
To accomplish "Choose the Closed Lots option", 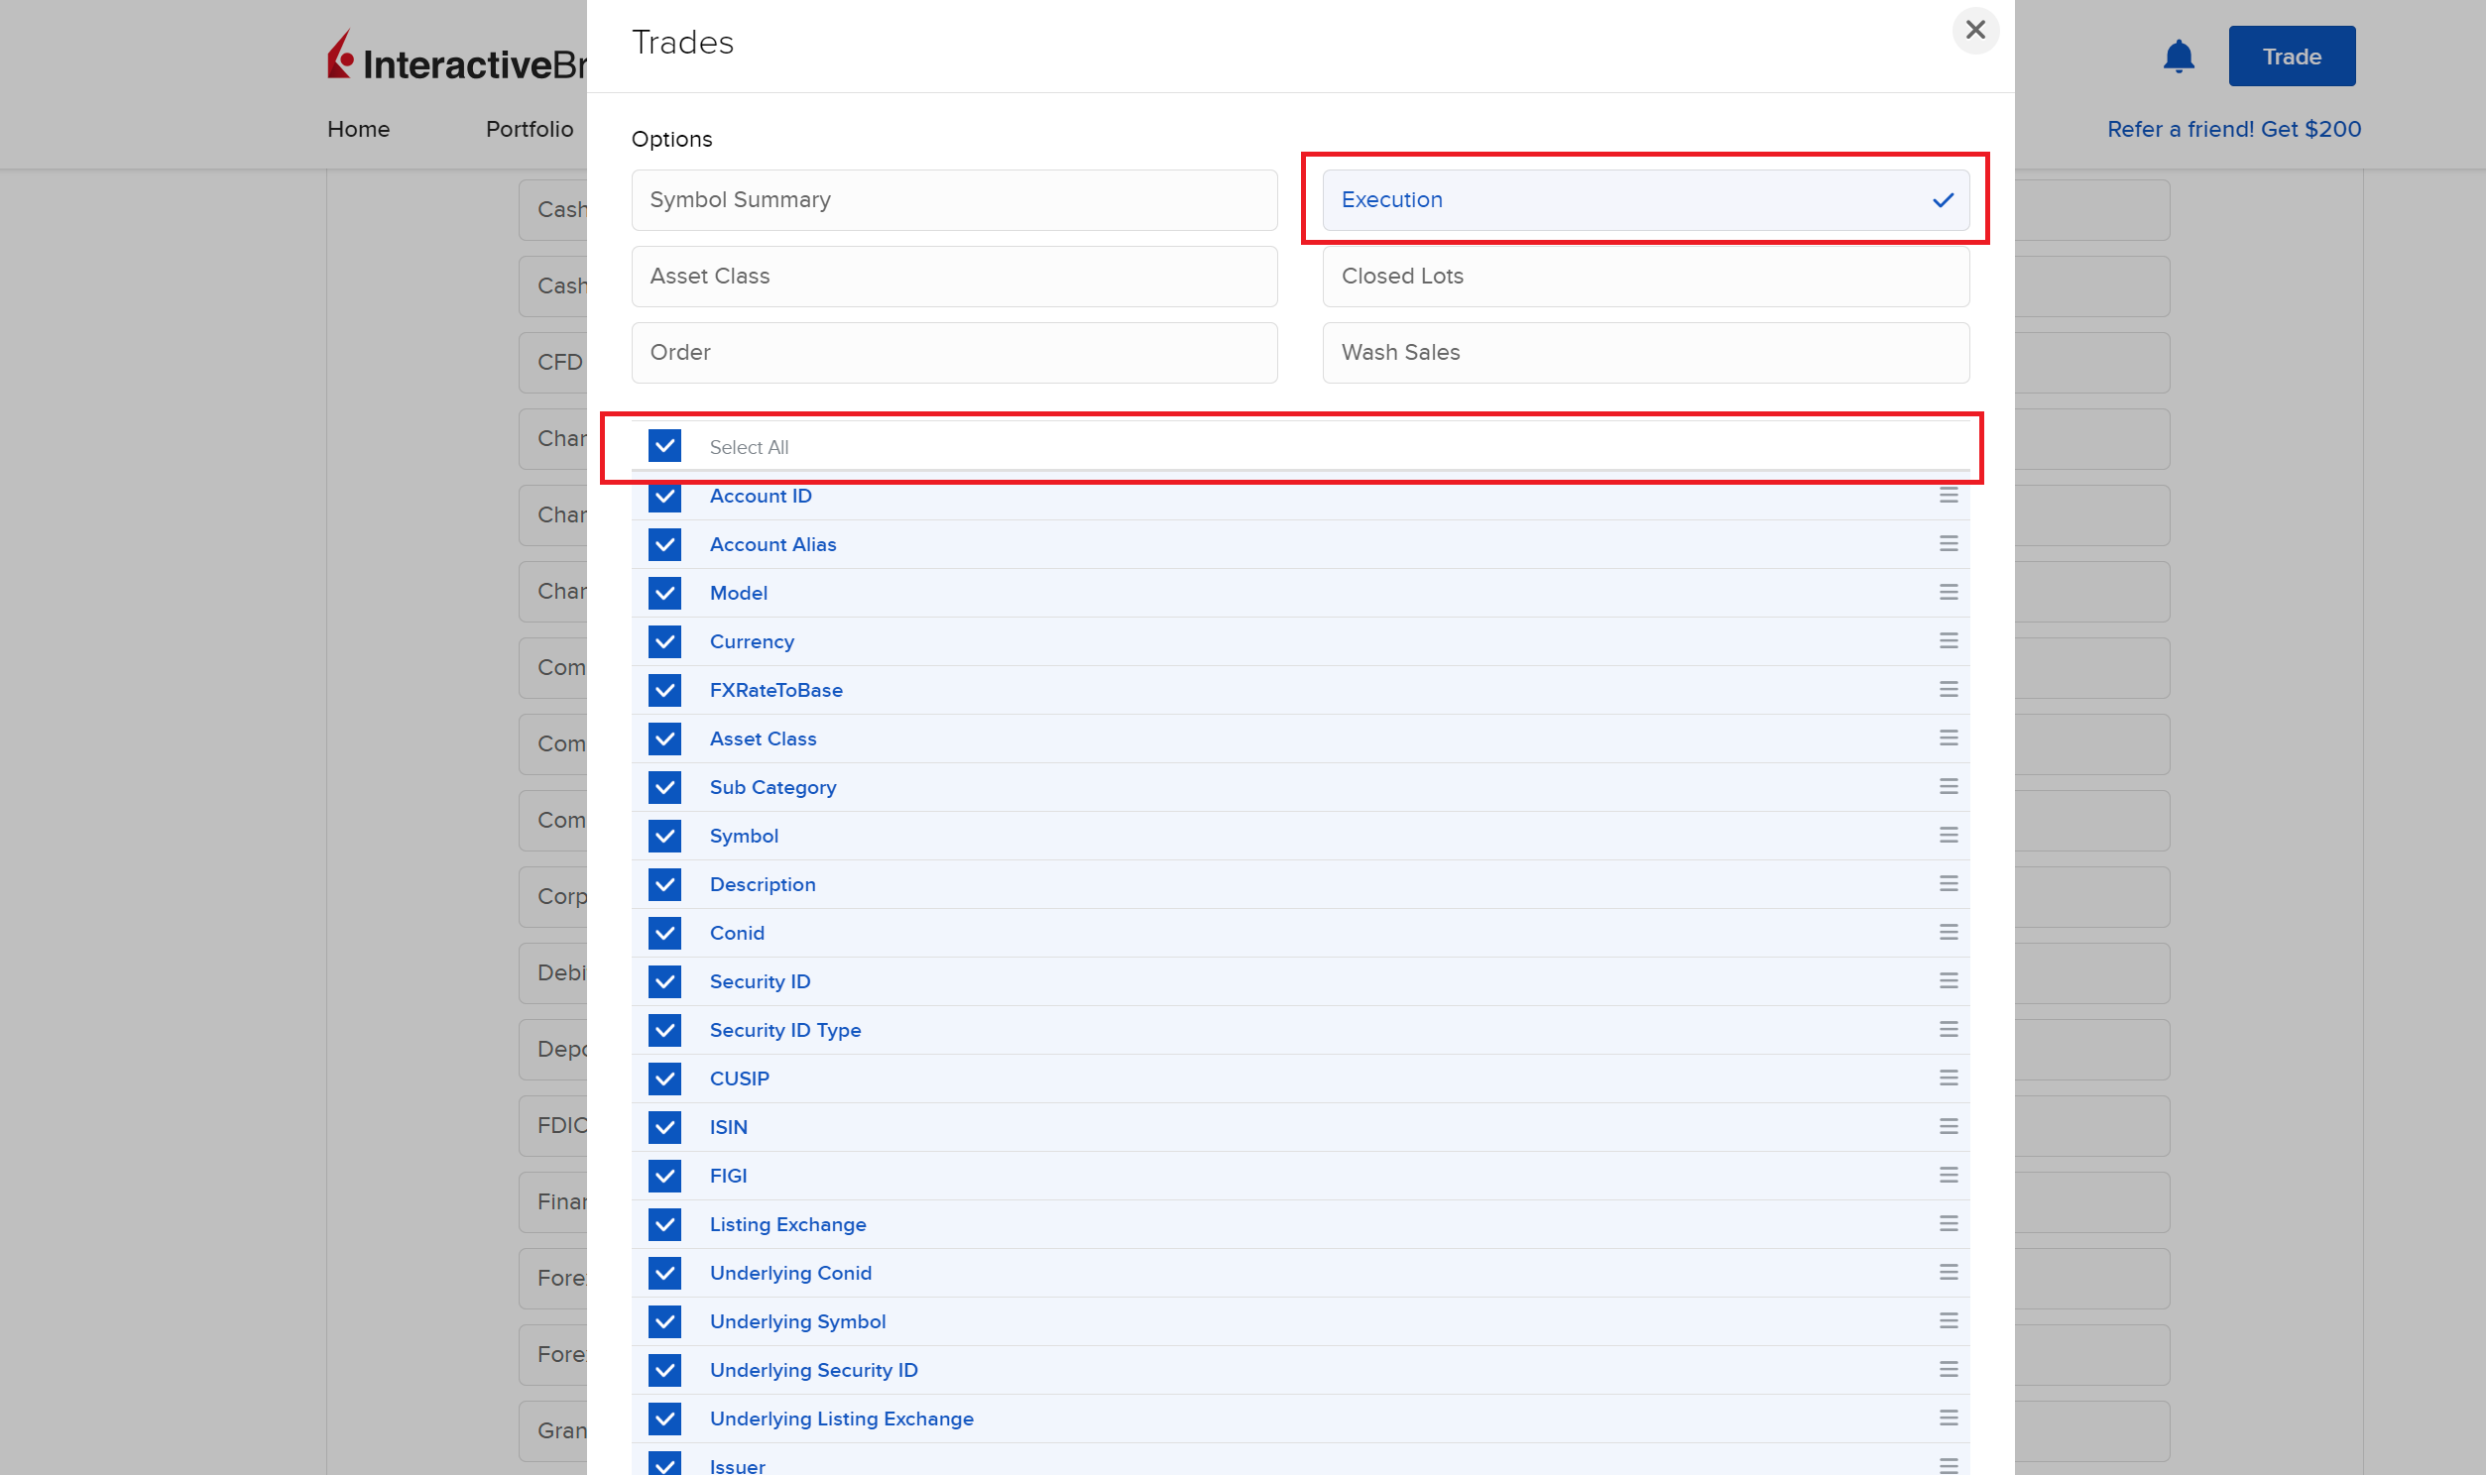I will point(1644,277).
